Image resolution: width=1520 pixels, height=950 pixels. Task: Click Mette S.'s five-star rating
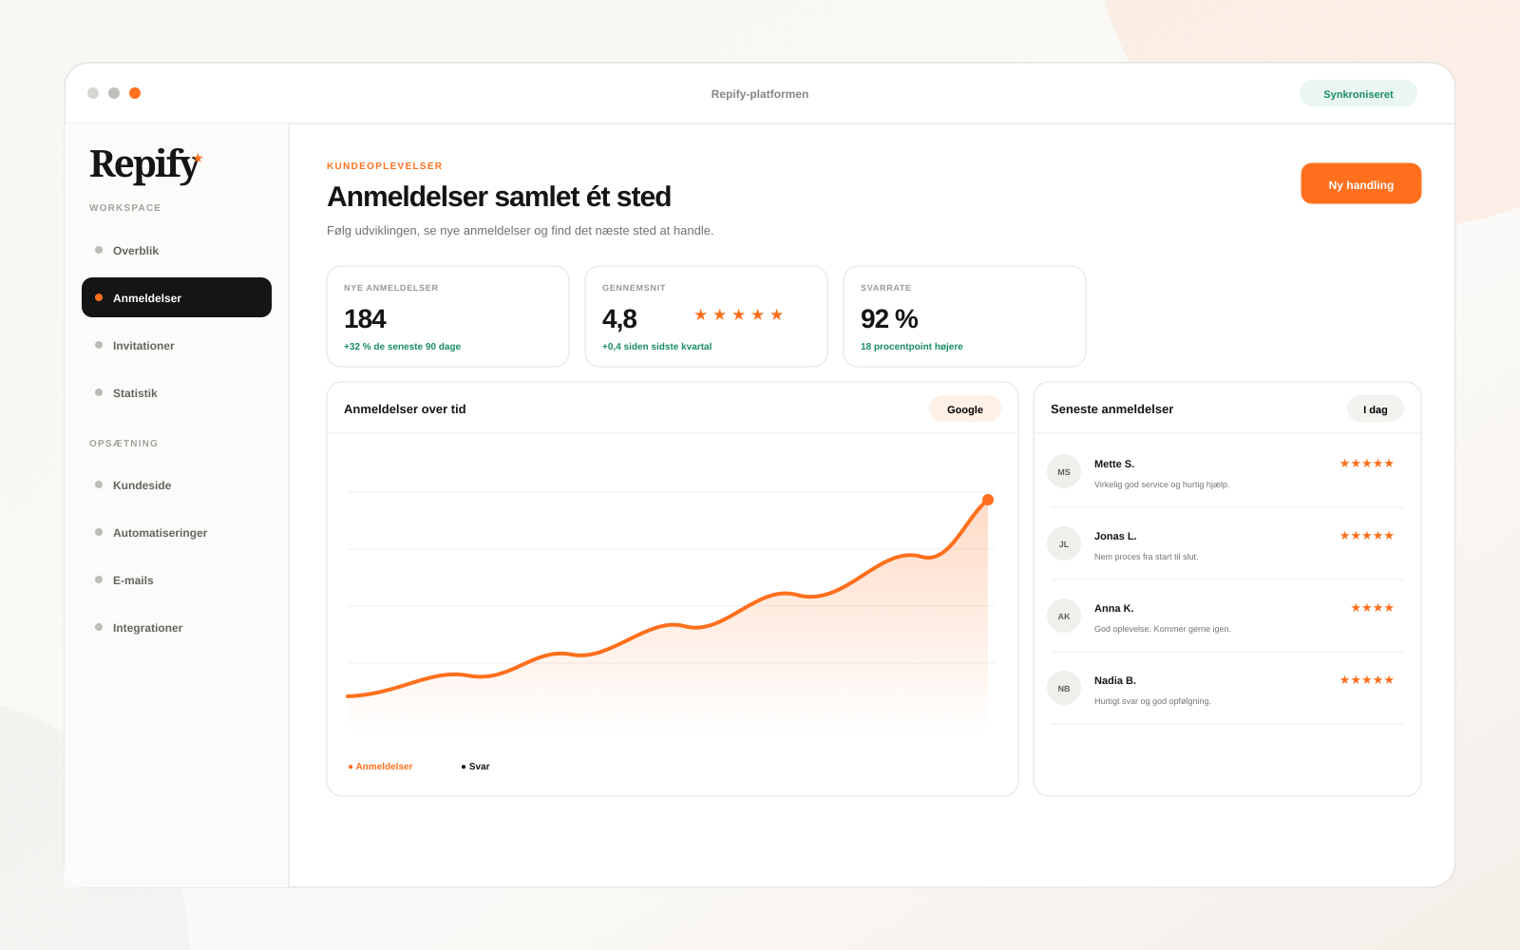pos(1366,464)
